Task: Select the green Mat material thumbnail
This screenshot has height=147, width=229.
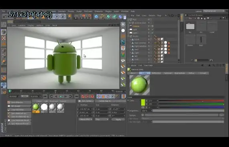Action: click(x=36, y=108)
